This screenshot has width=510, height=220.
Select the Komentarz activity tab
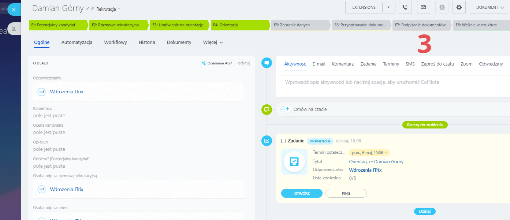tap(343, 64)
